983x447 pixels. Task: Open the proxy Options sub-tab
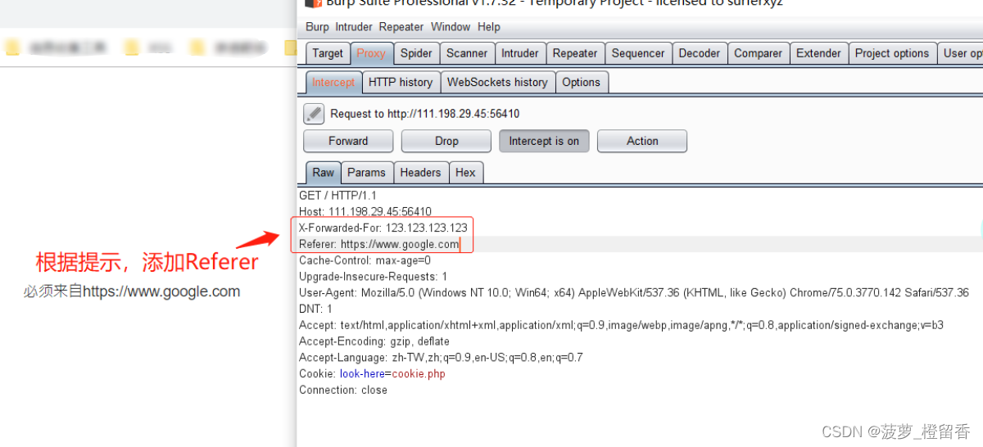[582, 82]
